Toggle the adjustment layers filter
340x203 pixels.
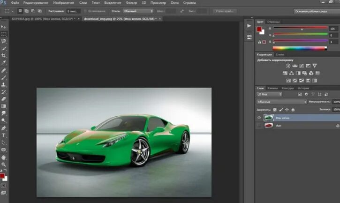coord(306,94)
